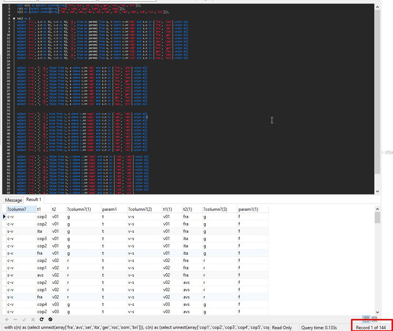Screen dimensions: 393x331
Task: Click the SQL editor vertical scrollbar thumb
Action: pyautogui.click(x=377, y=92)
